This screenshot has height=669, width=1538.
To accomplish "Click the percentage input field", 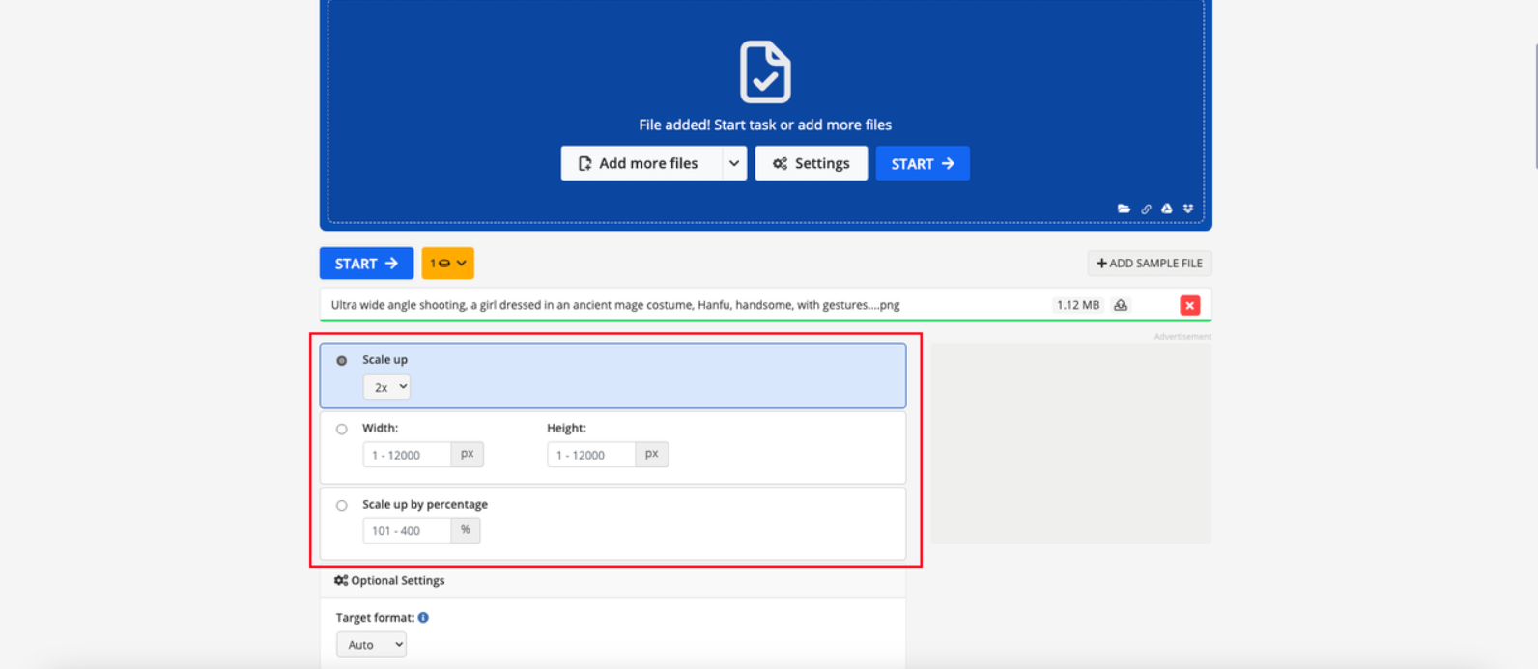I will [x=407, y=531].
